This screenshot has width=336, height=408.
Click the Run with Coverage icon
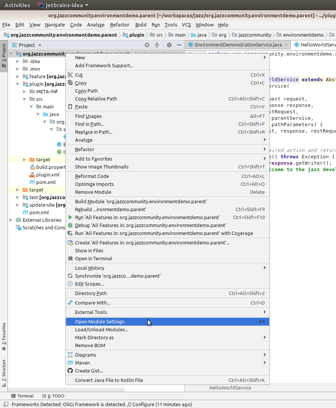click(70, 233)
